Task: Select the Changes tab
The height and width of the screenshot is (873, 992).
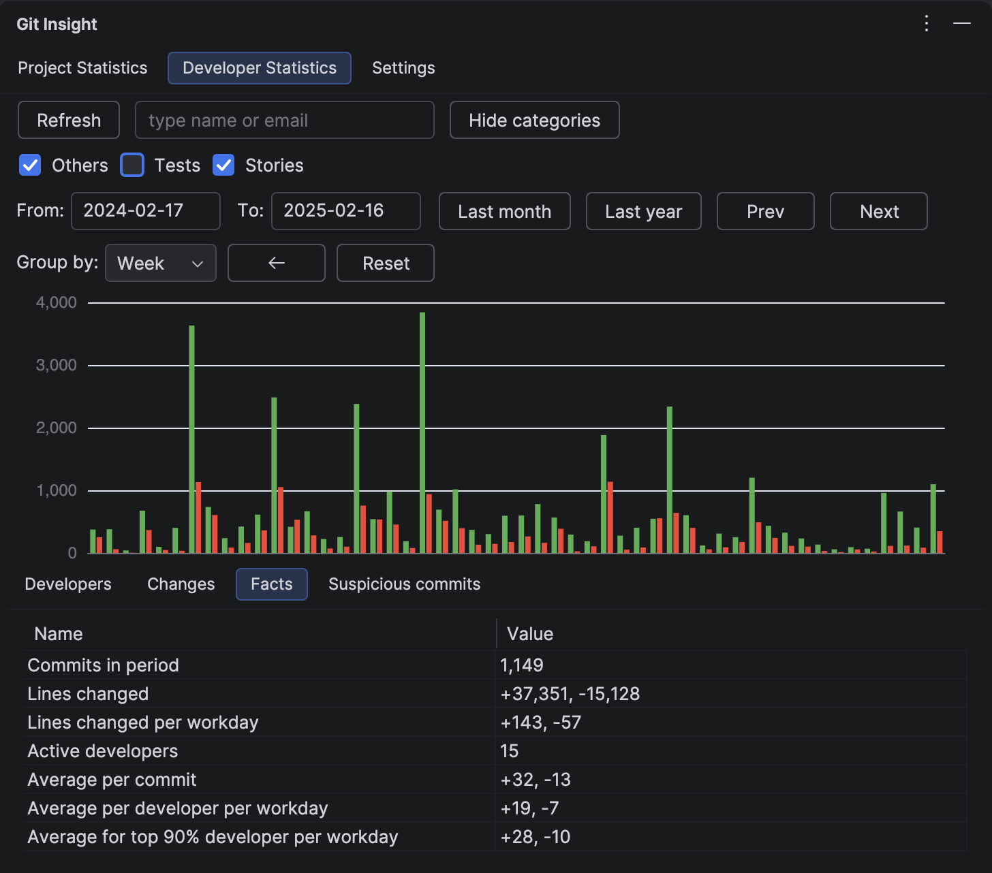Action: coord(181,584)
